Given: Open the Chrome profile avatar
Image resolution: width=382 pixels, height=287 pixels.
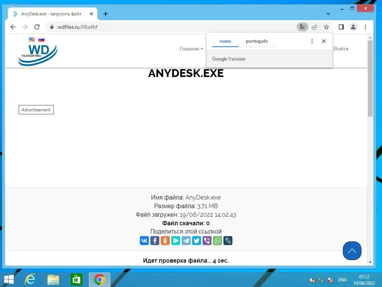Looking at the screenshot, I should pos(353,27).
